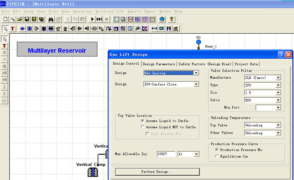Screen dimensions: 294x180
Task: Open the Min Port dropdown
Action: [278, 108]
